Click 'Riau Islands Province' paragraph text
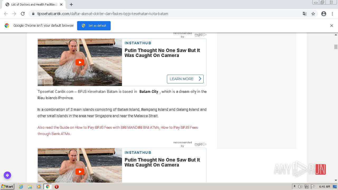Image resolution: width=338 pixels, height=190 pixels. tap(55, 98)
